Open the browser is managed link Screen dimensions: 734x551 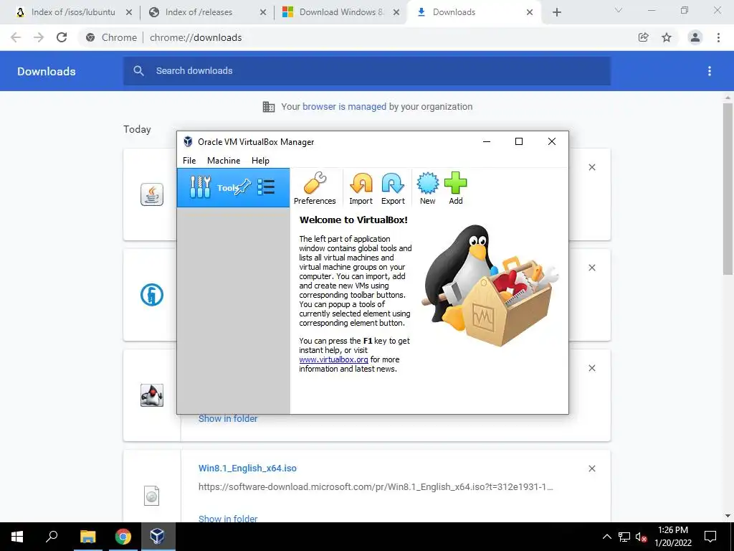click(x=344, y=106)
